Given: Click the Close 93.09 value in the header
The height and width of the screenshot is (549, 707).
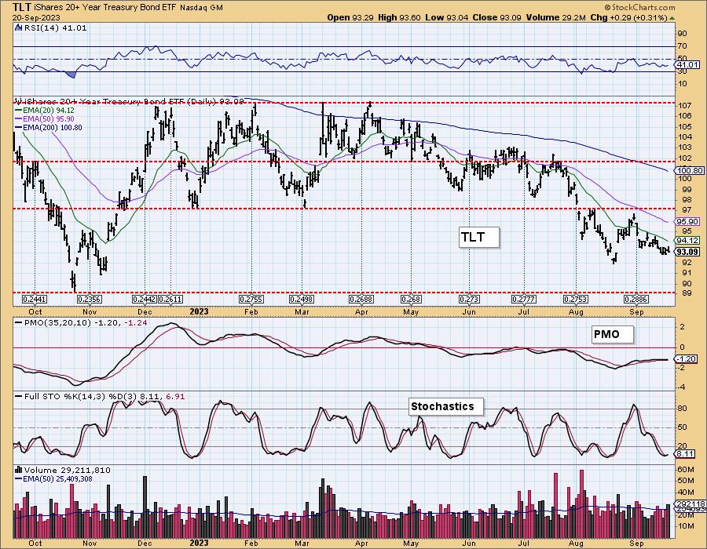Looking at the screenshot, I should [497, 17].
